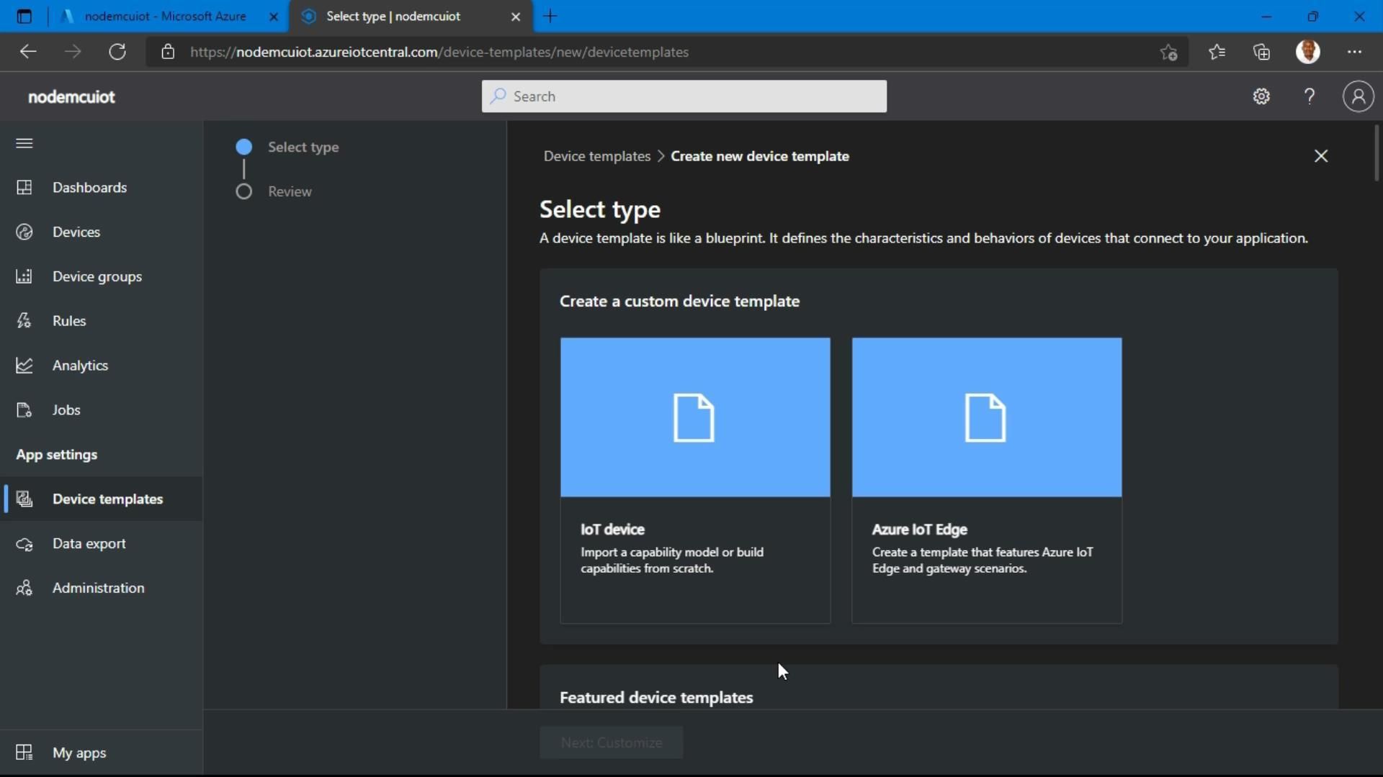1383x777 pixels.
Task: Click the Administration people icon
Action: click(x=24, y=588)
